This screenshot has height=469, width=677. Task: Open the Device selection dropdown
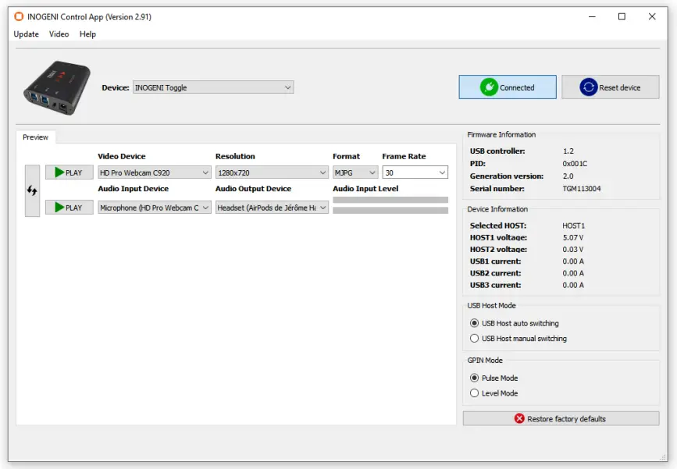click(211, 87)
